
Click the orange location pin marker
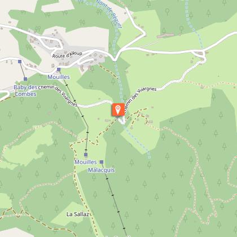pyautogui.click(x=118, y=109)
